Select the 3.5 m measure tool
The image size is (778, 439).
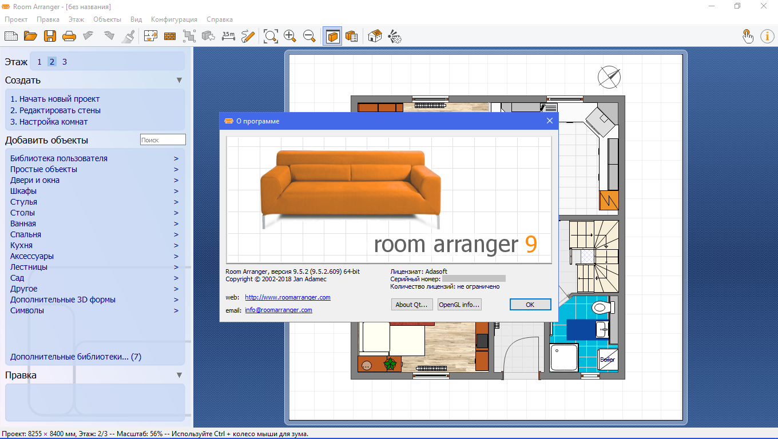click(228, 36)
